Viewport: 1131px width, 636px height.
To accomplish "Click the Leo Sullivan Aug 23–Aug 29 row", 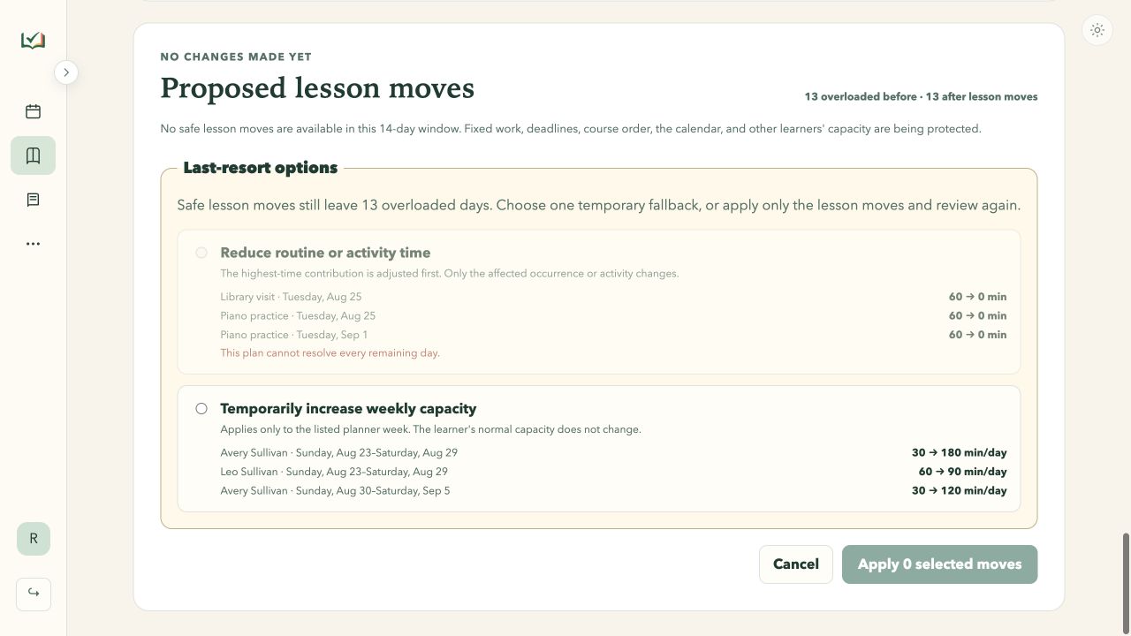I will pyautogui.click(x=613, y=472).
